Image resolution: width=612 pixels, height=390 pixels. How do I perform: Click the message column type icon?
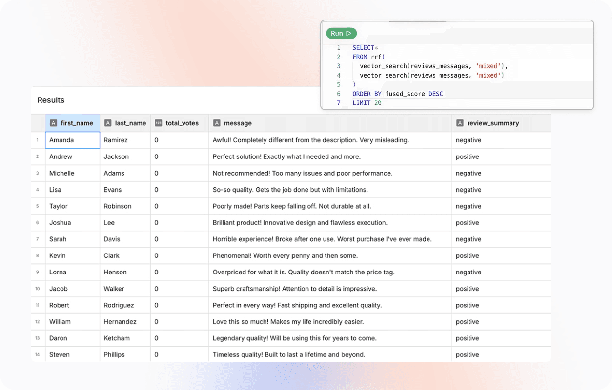point(217,123)
